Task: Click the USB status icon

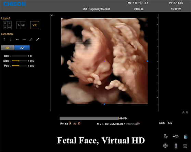Action: coord(176,136)
